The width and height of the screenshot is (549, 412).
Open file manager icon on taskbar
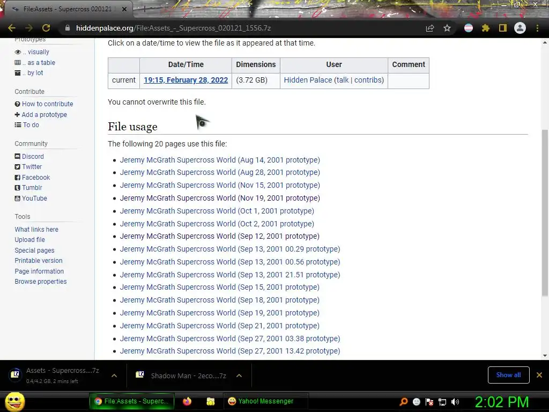pos(210,401)
